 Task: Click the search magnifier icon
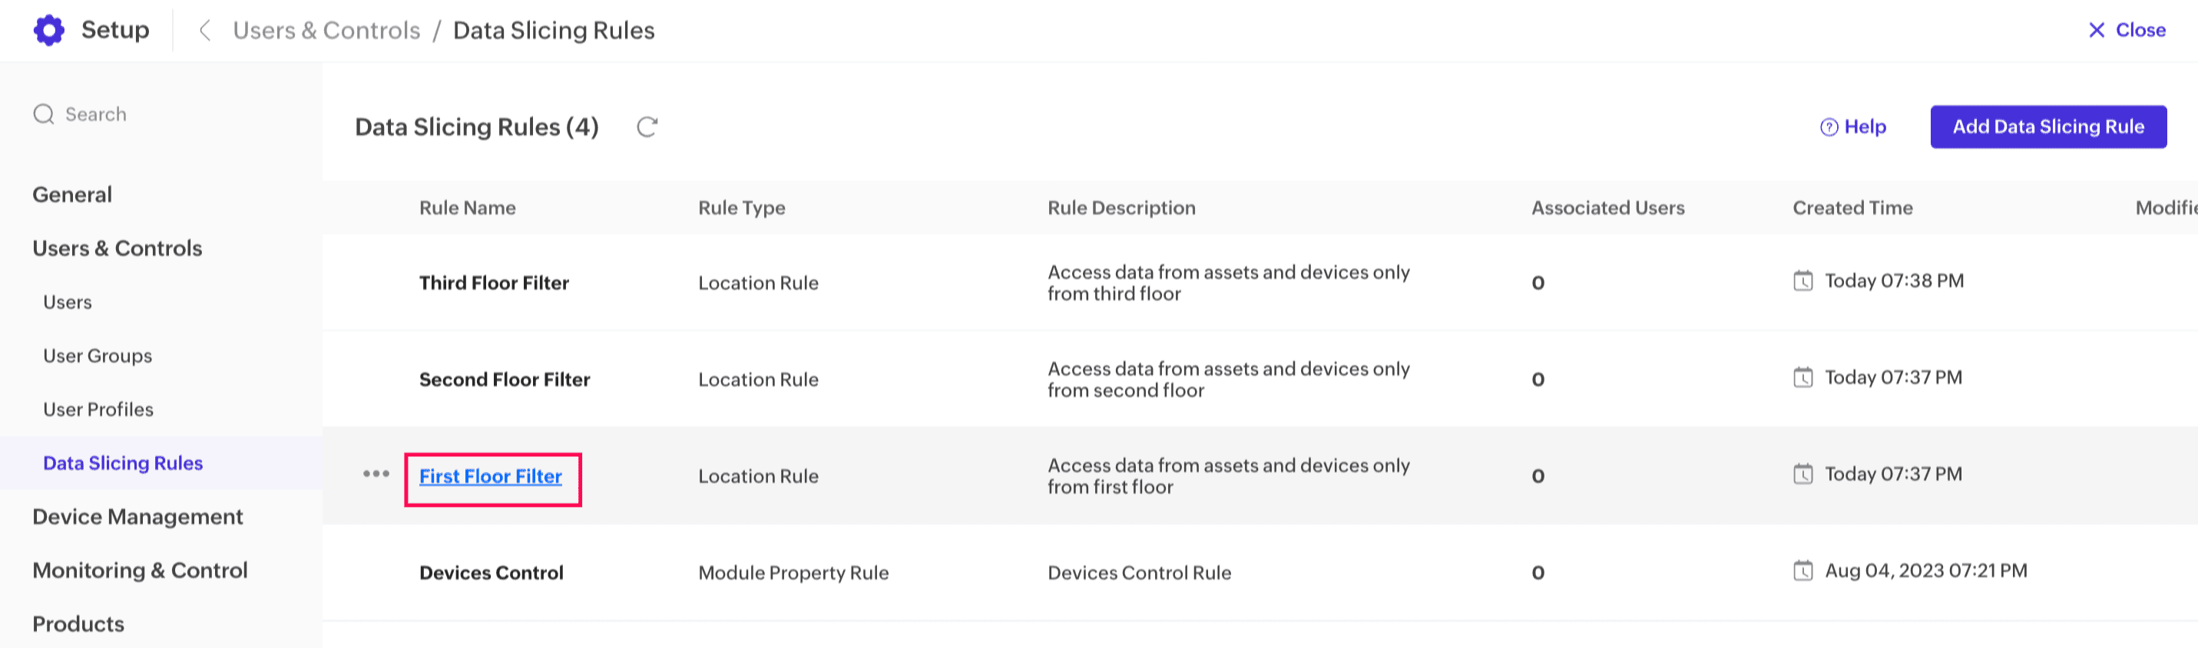(x=44, y=114)
